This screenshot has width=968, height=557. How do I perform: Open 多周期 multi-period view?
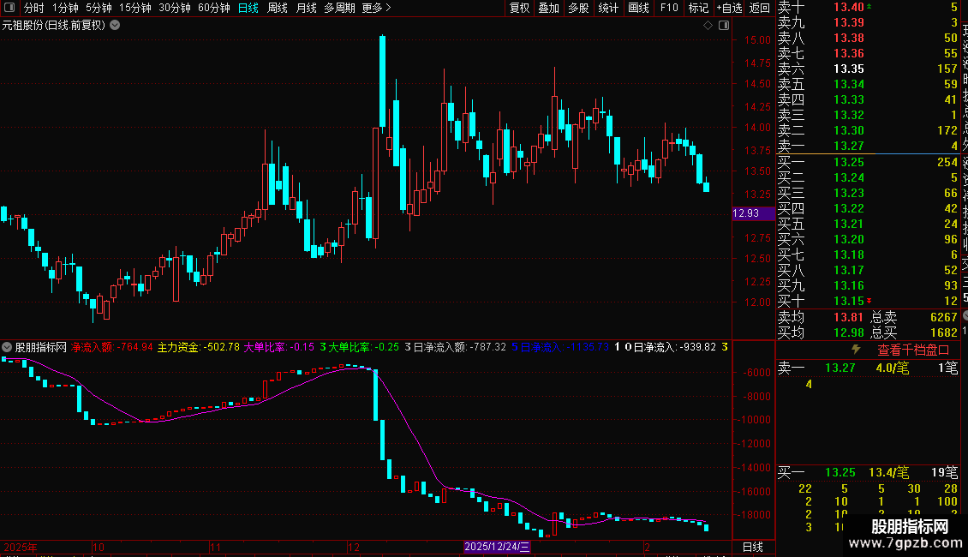point(339,8)
